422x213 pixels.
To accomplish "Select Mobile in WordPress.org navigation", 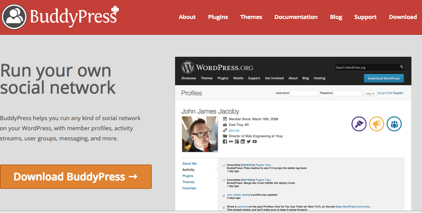I will [238, 78].
